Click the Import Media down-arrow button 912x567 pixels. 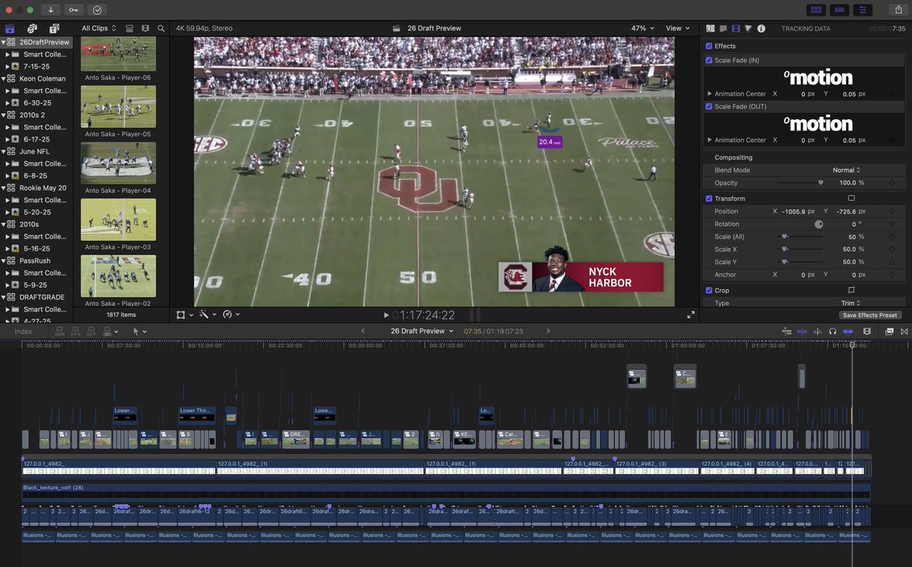(50, 10)
